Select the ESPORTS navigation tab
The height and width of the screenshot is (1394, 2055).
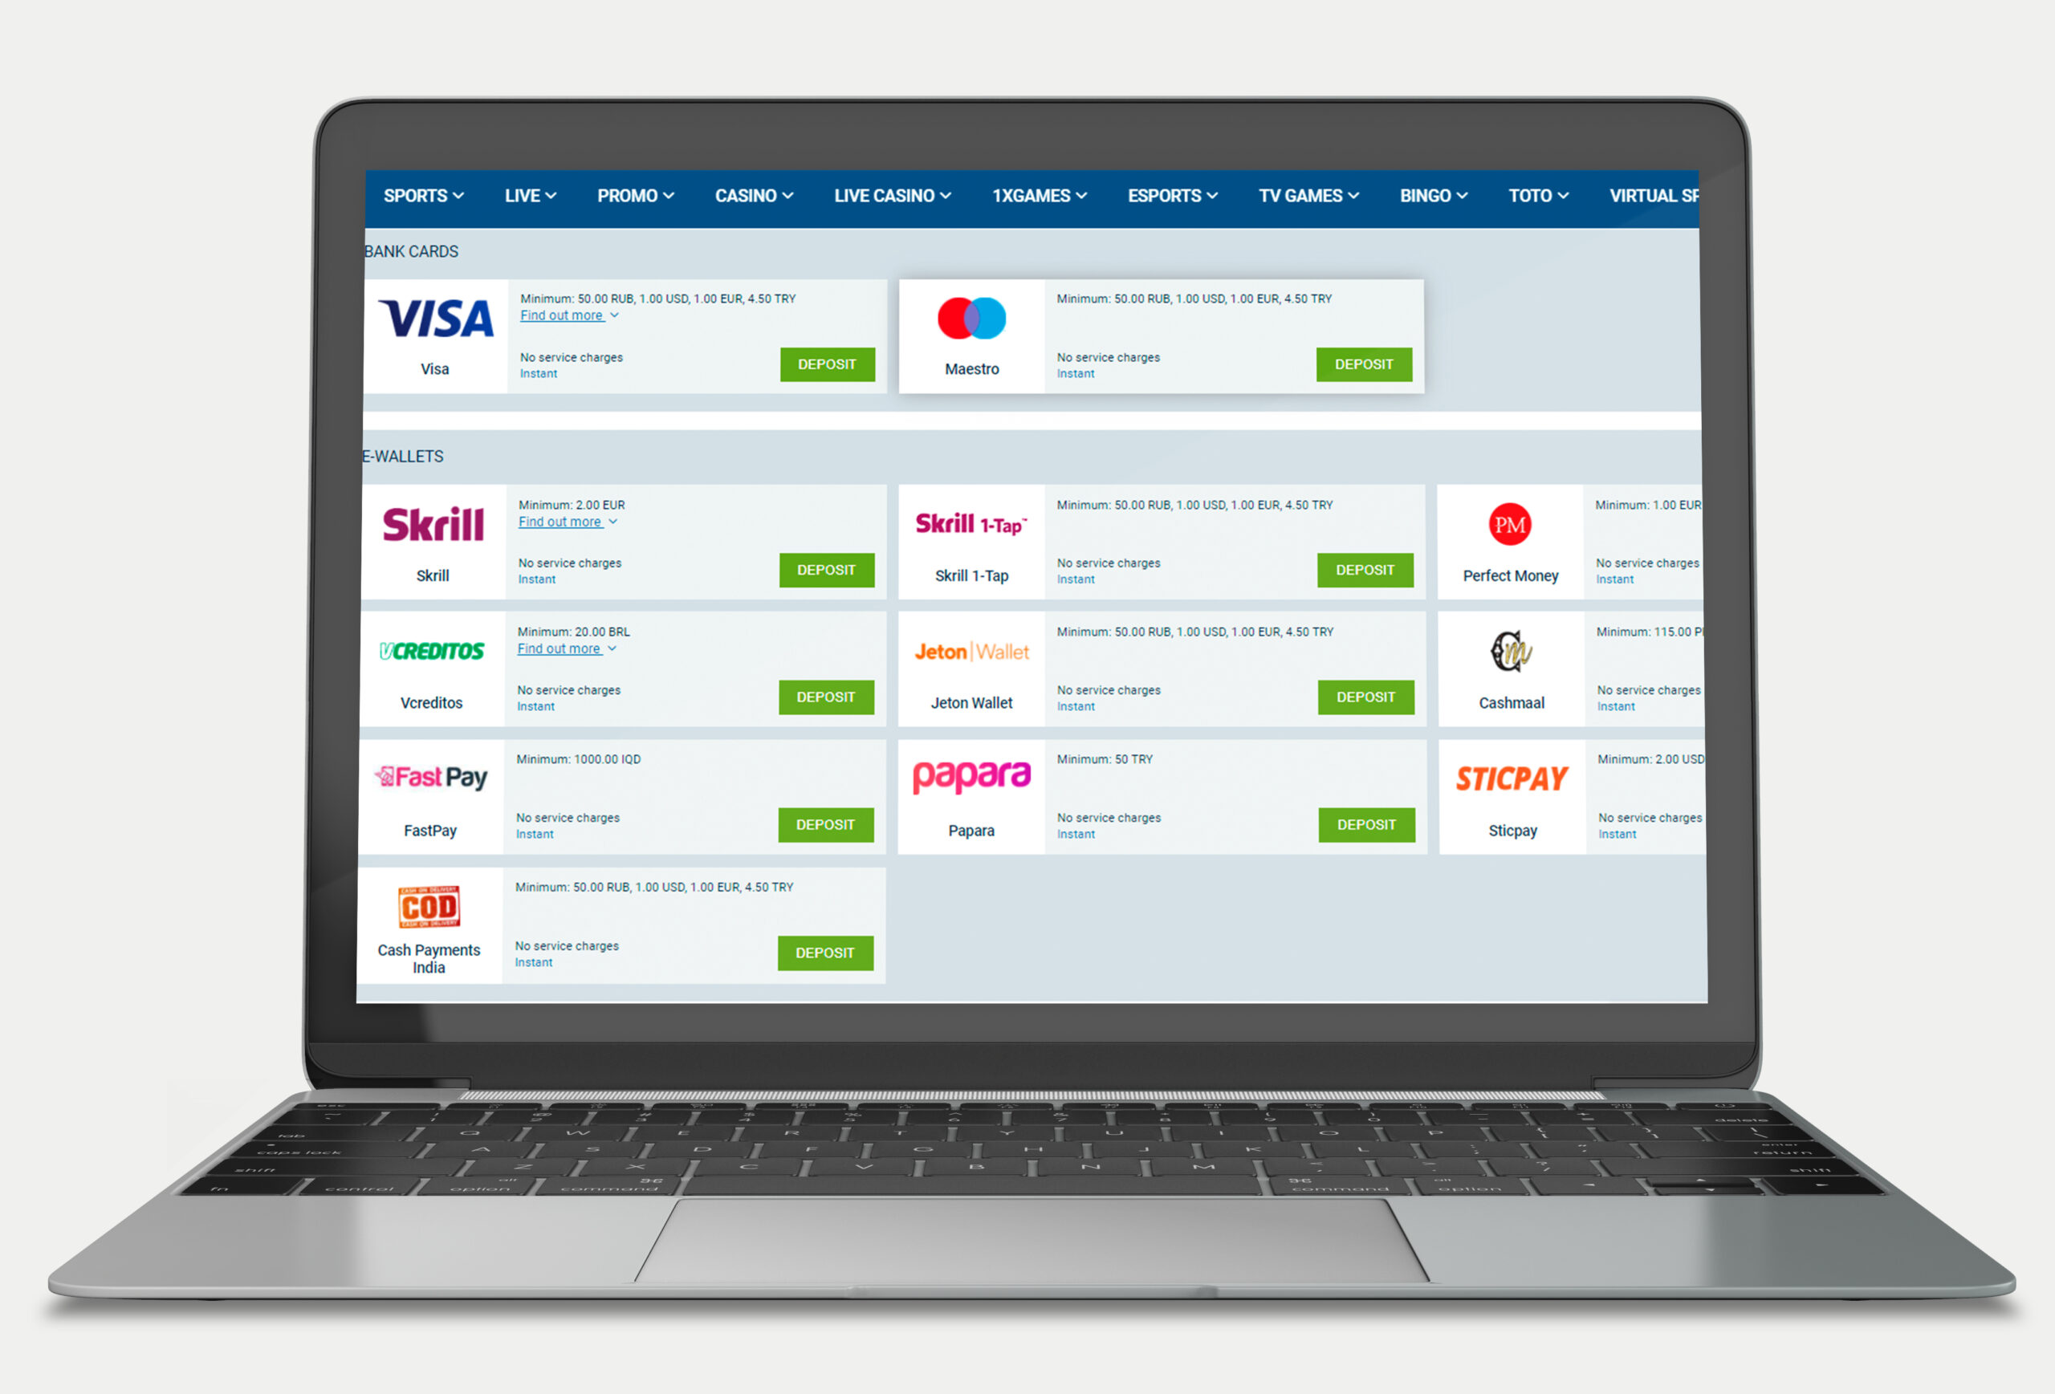(1174, 193)
